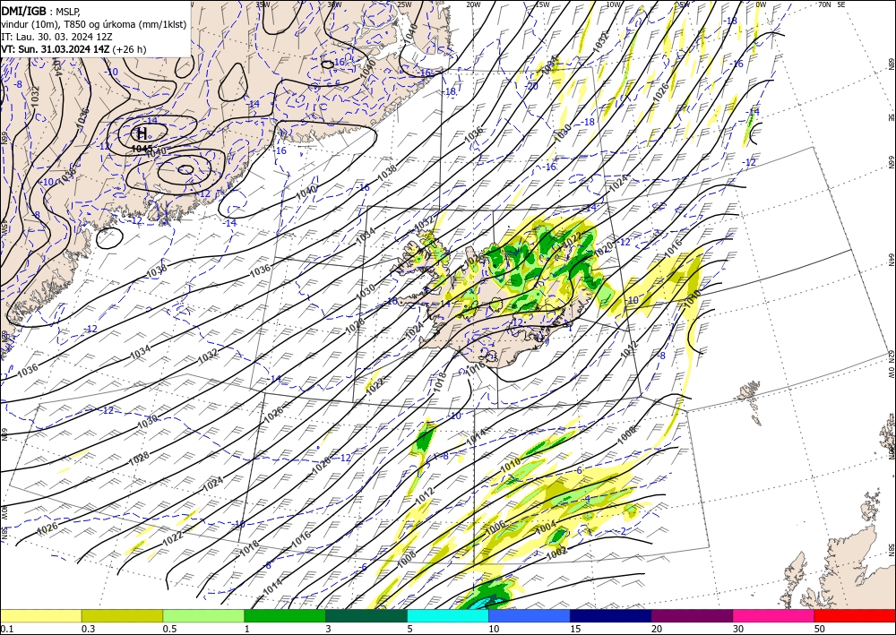Click the H high-pressure marker over Greenland
Screen dimensions: 896x635
142,133
